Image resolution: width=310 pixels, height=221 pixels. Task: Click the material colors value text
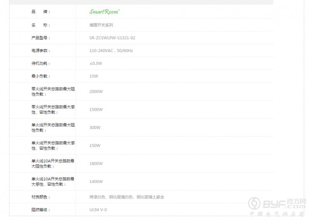click(127, 197)
